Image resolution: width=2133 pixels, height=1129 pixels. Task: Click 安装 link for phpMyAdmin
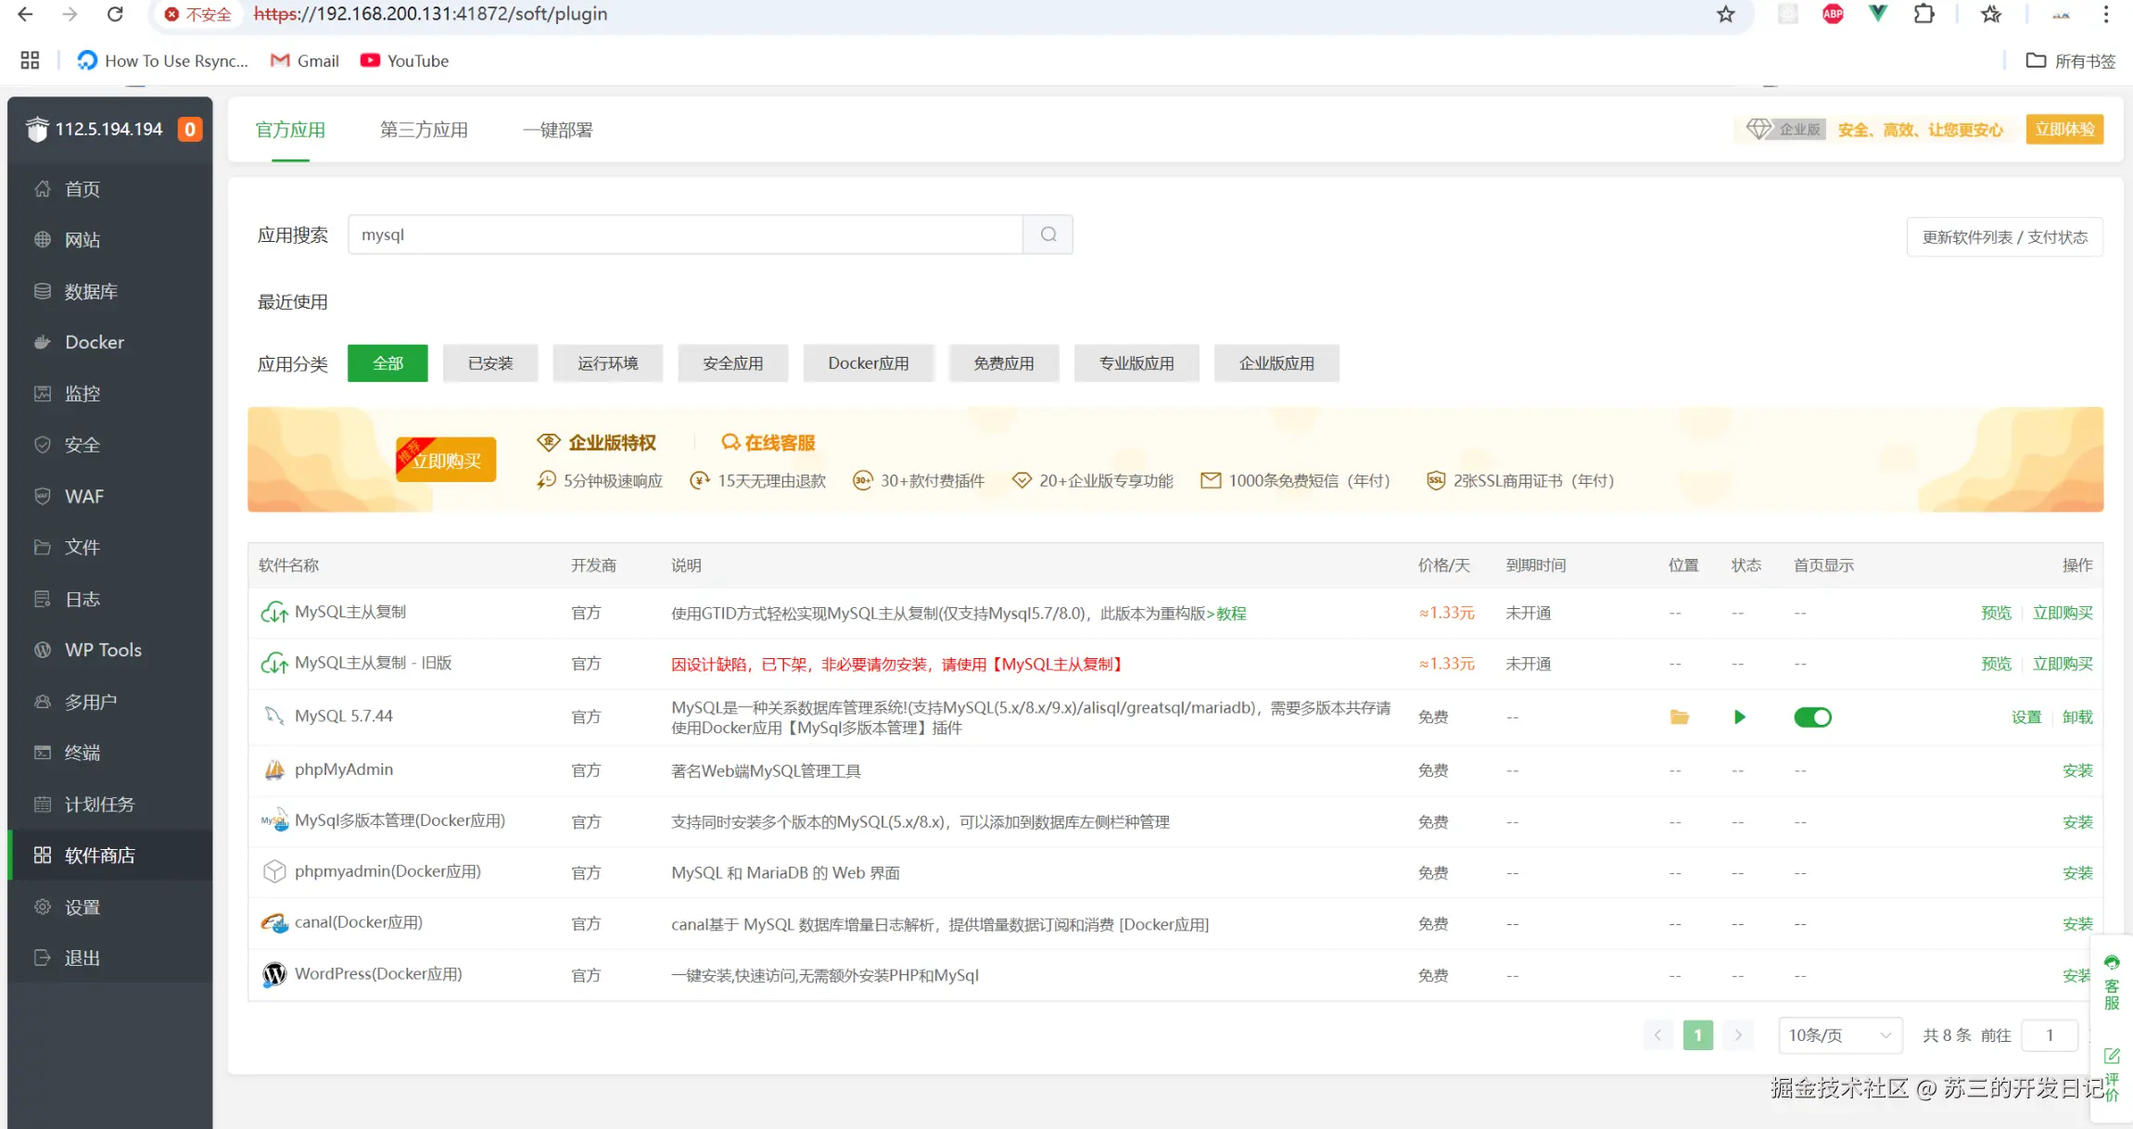[2076, 770]
